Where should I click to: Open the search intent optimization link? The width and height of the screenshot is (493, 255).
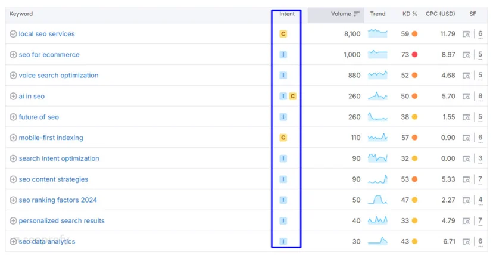click(59, 158)
